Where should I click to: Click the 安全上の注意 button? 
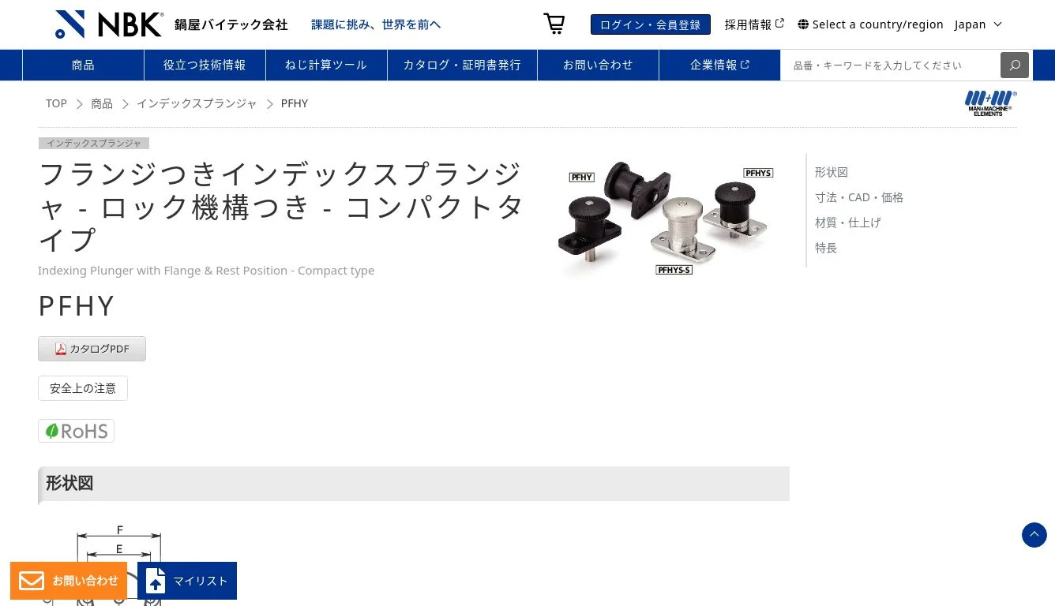pyautogui.click(x=83, y=388)
